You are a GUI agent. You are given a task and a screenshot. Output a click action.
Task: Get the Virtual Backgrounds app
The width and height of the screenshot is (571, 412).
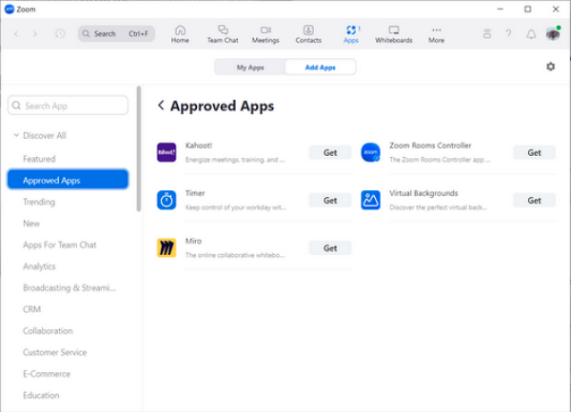point(534,201)
